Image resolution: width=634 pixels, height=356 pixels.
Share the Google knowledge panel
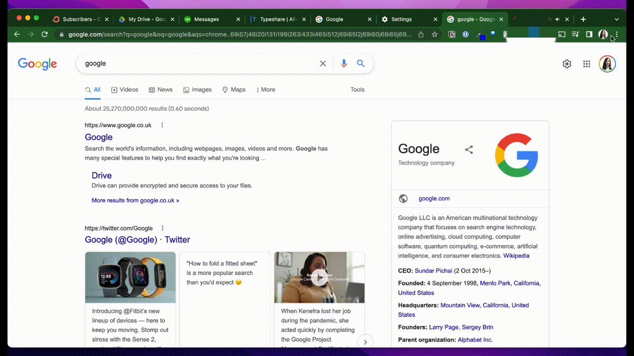tap(469, 150)
